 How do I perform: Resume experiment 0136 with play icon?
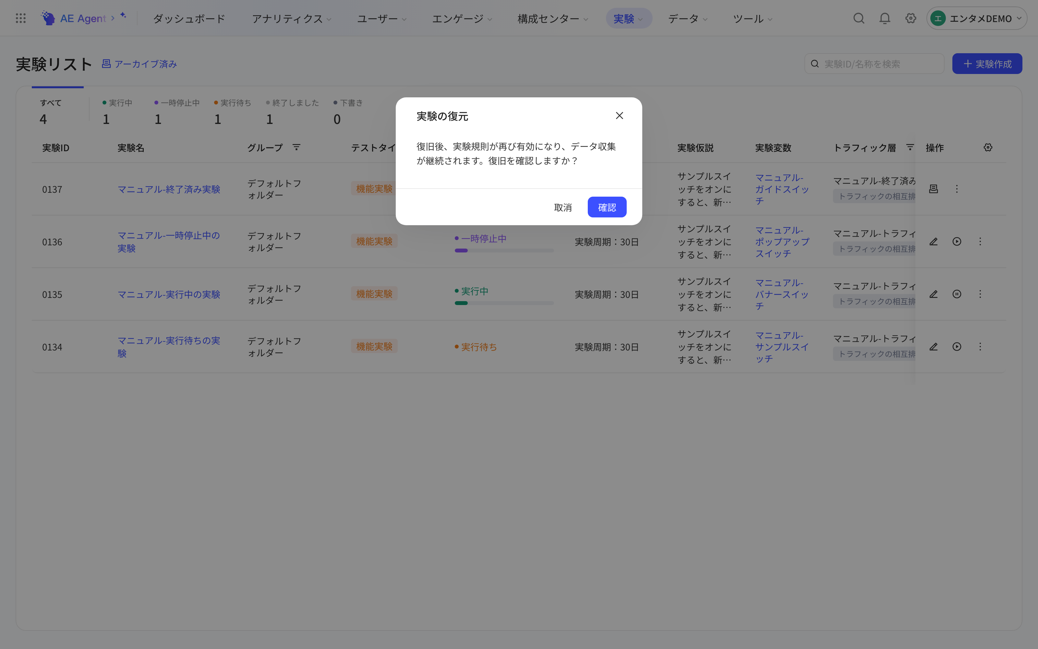pyautogui.click(x=957, y=242)
